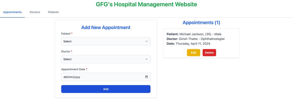This screenshot has width=293, height=110.
Task: Click the day segment of the date field
Action: pyautogui.click(x=65, y=77)
